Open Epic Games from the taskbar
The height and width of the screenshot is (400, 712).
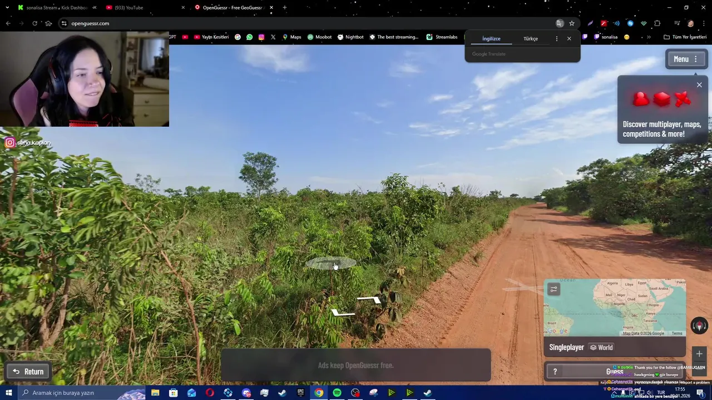(300, 393)
